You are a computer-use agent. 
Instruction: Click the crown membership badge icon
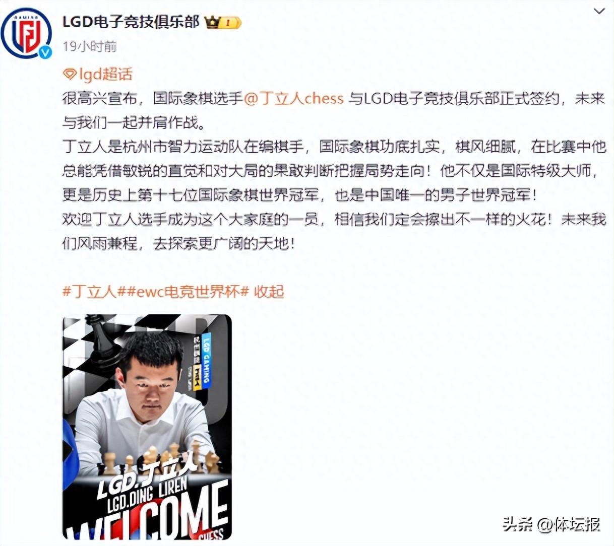[212, 22]
